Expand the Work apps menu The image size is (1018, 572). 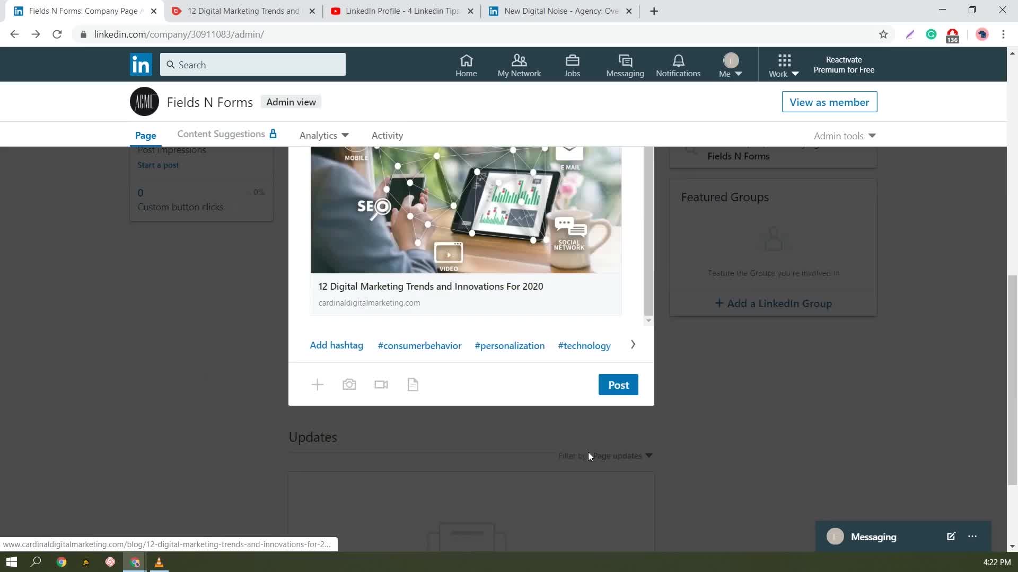click(x=784, y=65)
